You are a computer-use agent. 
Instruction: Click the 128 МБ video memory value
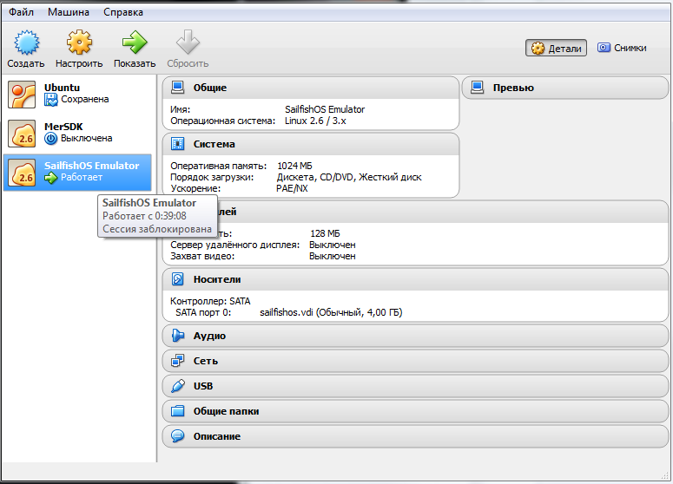tap(325, 233)
